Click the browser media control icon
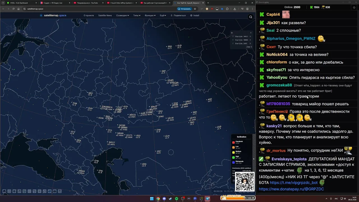This screenshot has width=359, height=202. pyautogui.click(x=242, y=9)
